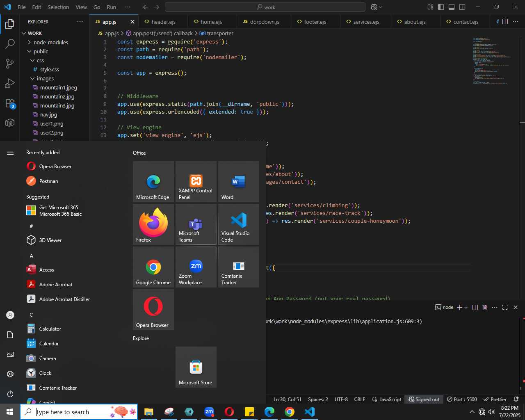Toggle the bottom Panel visibility
The height and width of the screenshot is (420, 525).
pyautogui.click(x=452, y=7)
